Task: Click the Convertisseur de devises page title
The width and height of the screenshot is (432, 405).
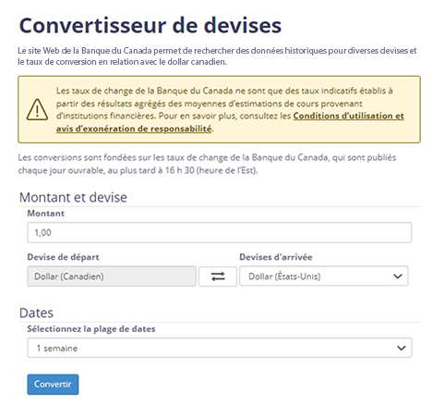Action: pyautogui.click(x=150, y=25)
